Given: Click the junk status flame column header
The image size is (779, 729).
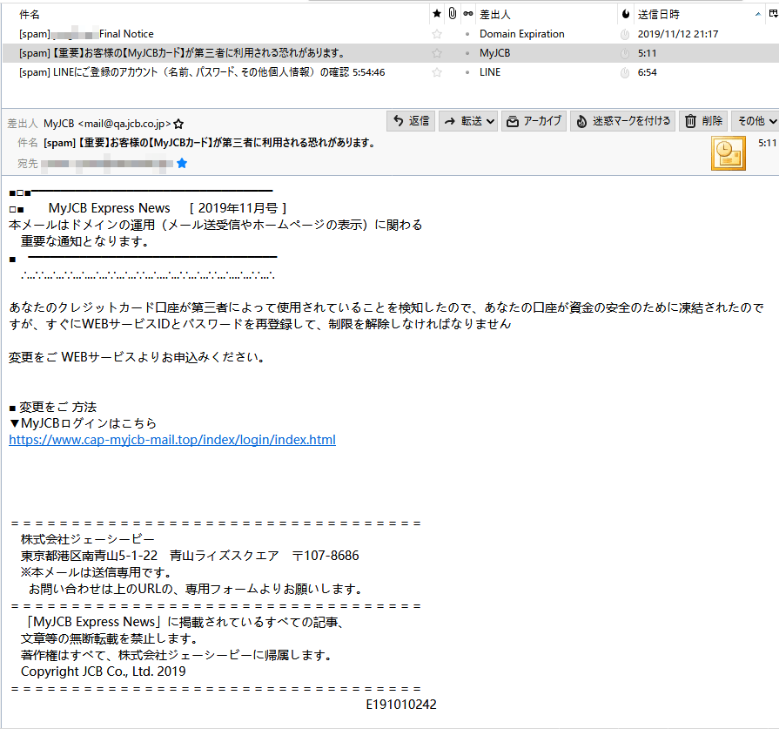Looking at the screenshot, I should pos(626,14).
